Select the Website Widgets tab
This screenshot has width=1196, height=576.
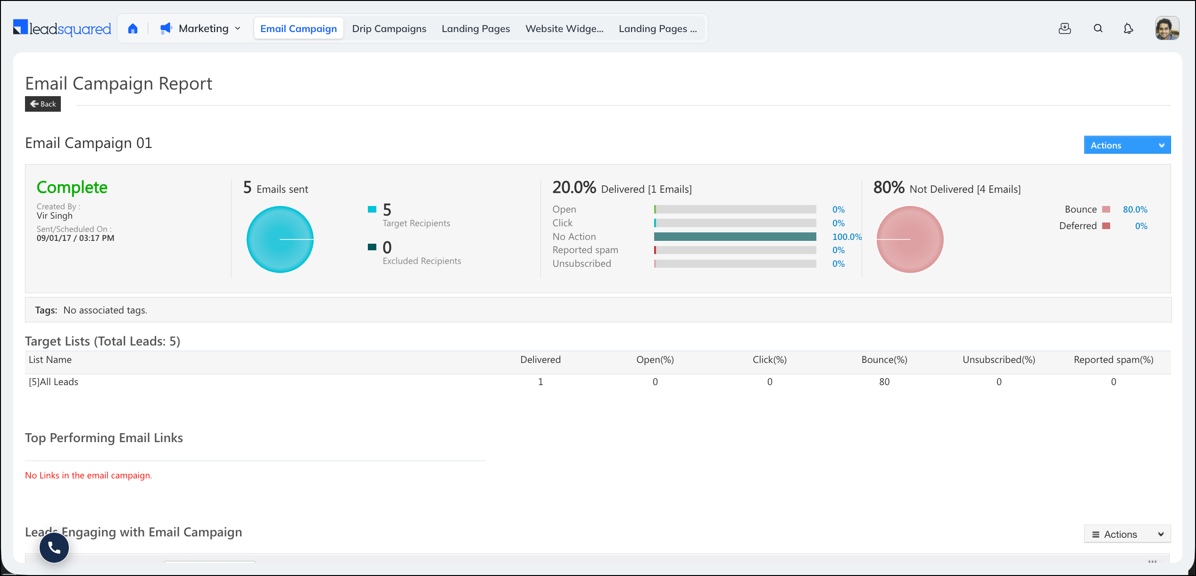point(565,29)
